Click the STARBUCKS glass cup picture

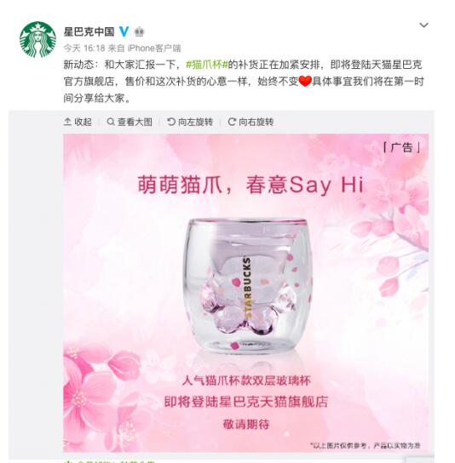click(248, 286)
